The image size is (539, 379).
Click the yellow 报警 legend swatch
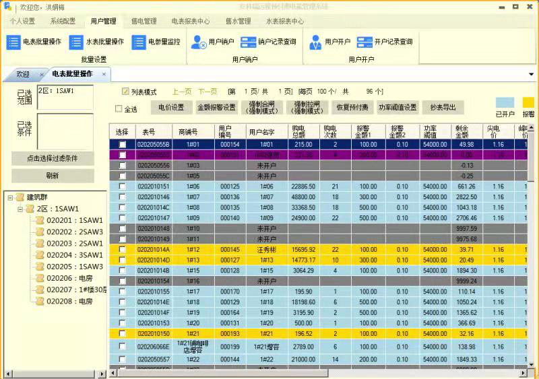pos(528,102)
